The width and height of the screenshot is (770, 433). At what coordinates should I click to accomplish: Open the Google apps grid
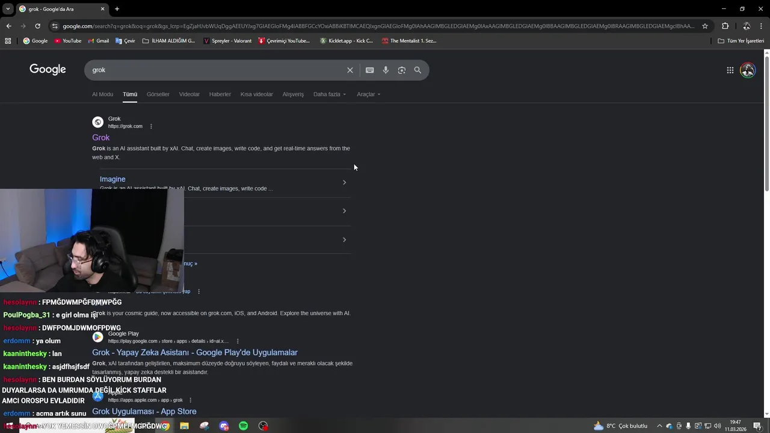tap(730, 70)
